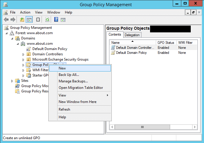This screenshot has height=143, width=204.
Task: Choose New from the context menu
Action: [62, 68]
